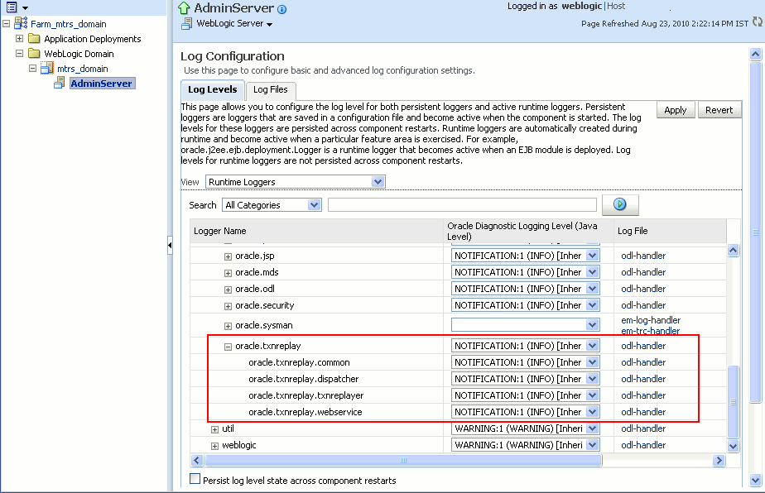Open log level dropdown for oracle.txnreplay.webservice

click(x=526, y=412)
